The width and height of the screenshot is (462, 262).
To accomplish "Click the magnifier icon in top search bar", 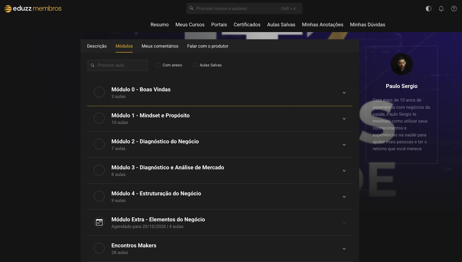I will coord(191,8).
